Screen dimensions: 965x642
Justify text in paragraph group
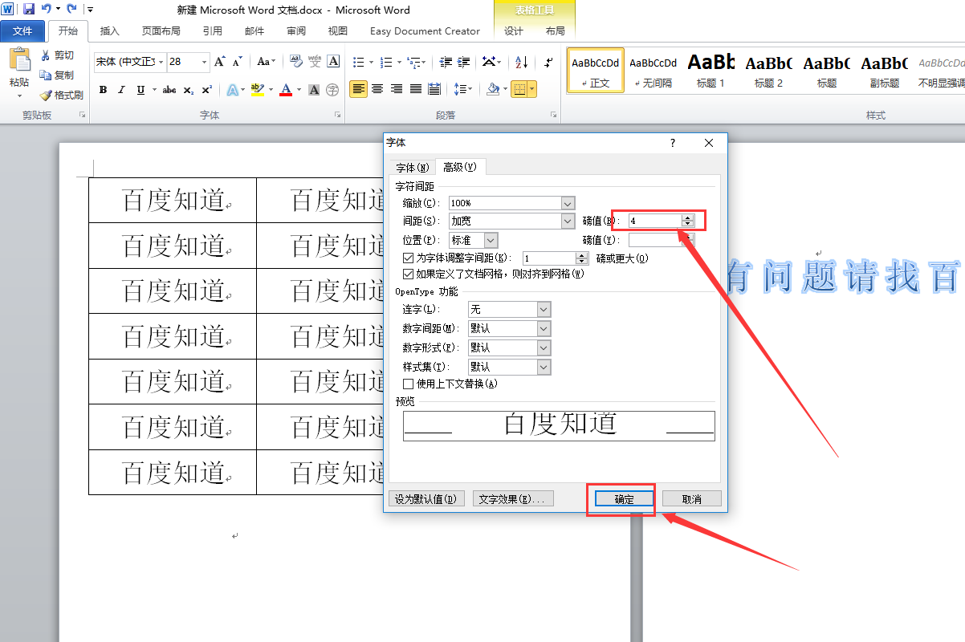(416, 89)
